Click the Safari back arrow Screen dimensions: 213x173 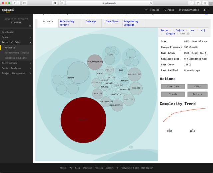(14, 3)
